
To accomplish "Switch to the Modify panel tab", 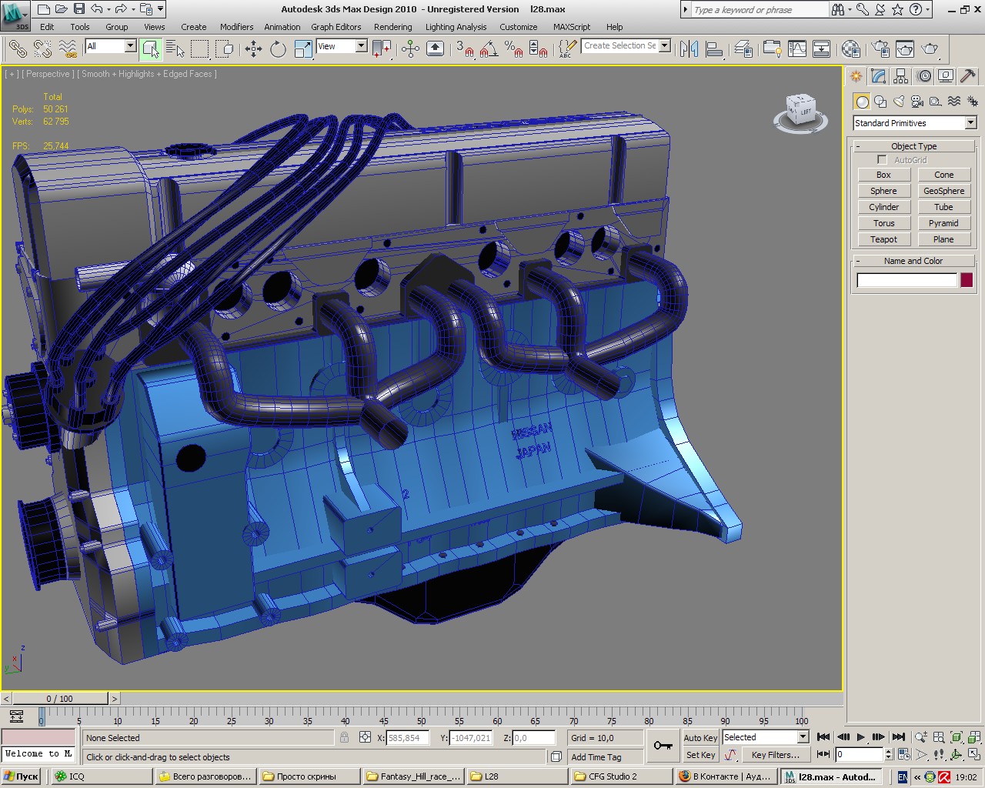I will point(879,76).
